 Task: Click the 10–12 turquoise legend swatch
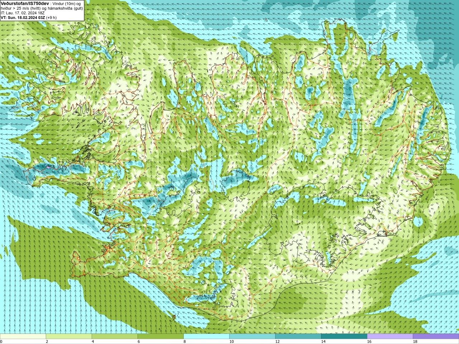252,336
